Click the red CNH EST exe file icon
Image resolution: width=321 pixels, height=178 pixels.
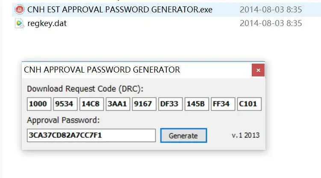pyautogui.click(x=20, y=9)
